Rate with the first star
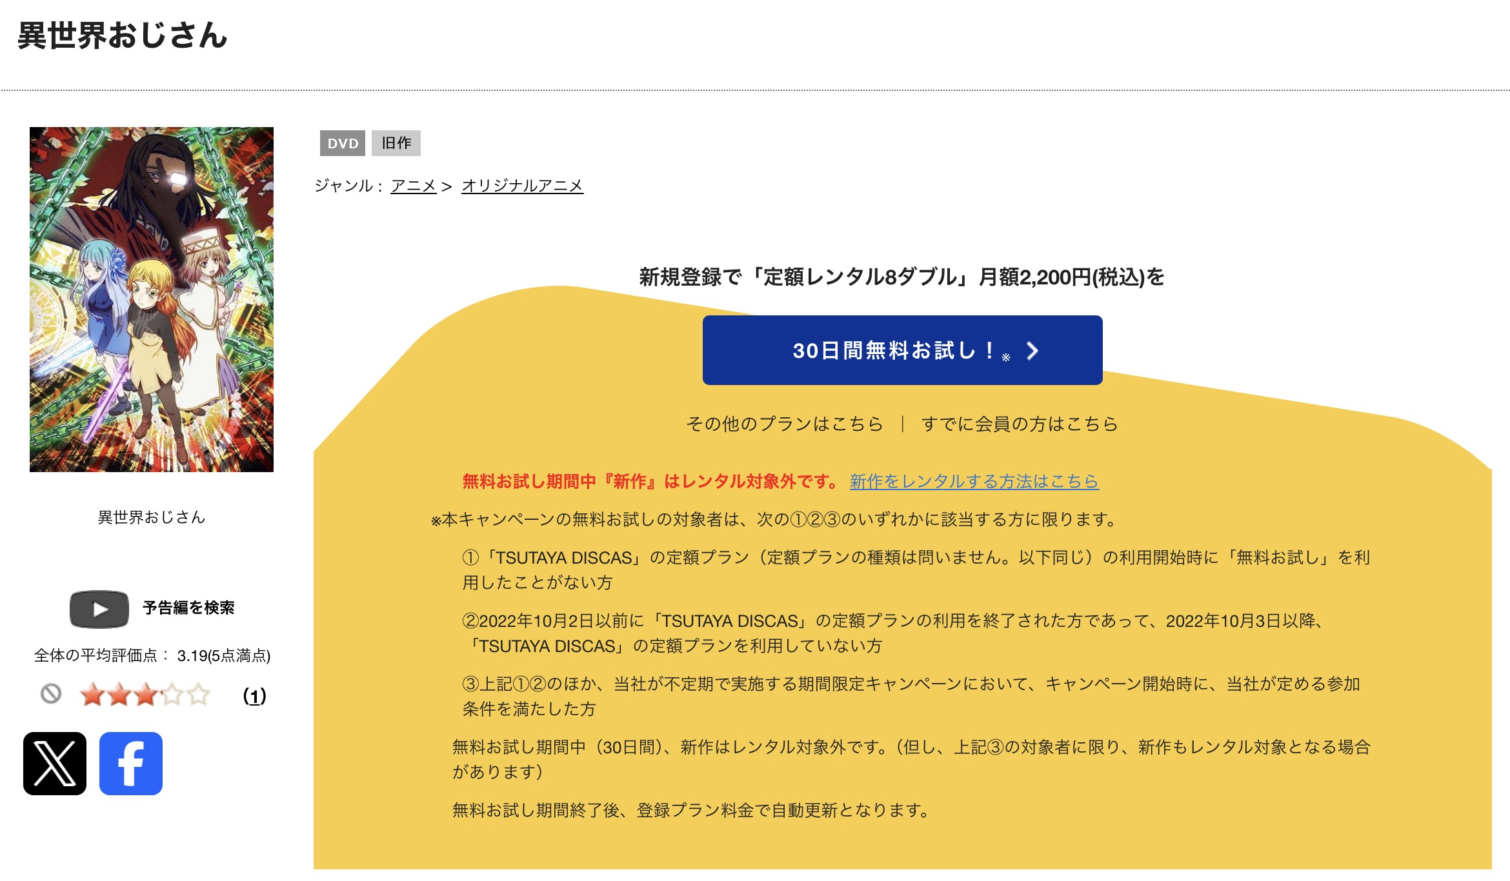This screenshot has height=881, width=1510. pos(92,695)
